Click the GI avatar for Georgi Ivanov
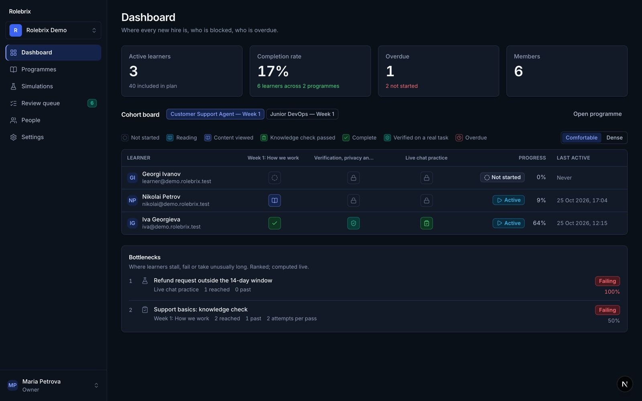The image size is (642, 401). pyautogui.click(x=132, y=178)
